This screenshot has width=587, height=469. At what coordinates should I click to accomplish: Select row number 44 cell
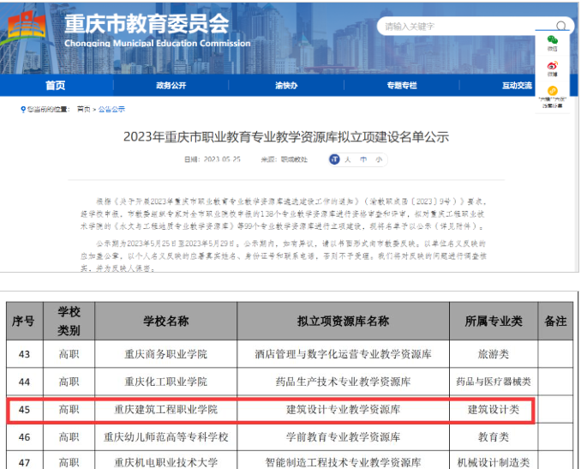tap(25, 382)
